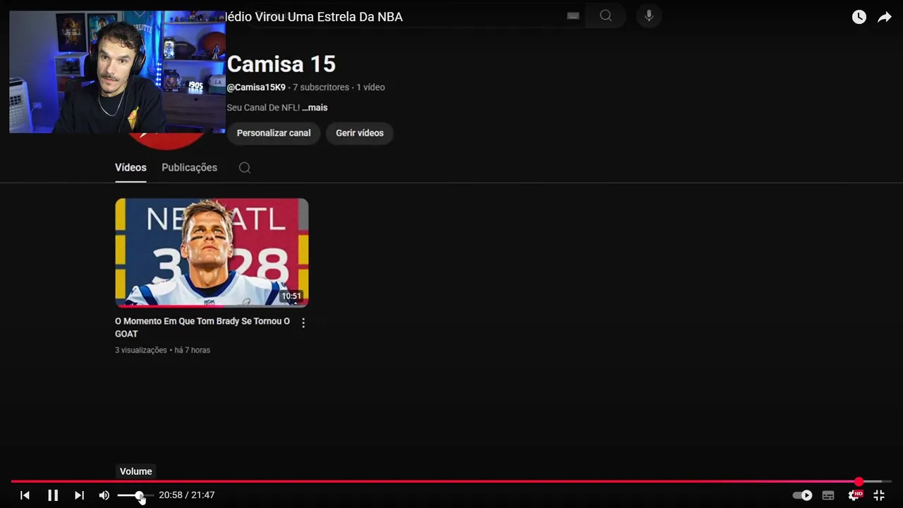
Task: Click the webcam overlay of the streamer
Action: pyautogui.click(x=117, y=72)
